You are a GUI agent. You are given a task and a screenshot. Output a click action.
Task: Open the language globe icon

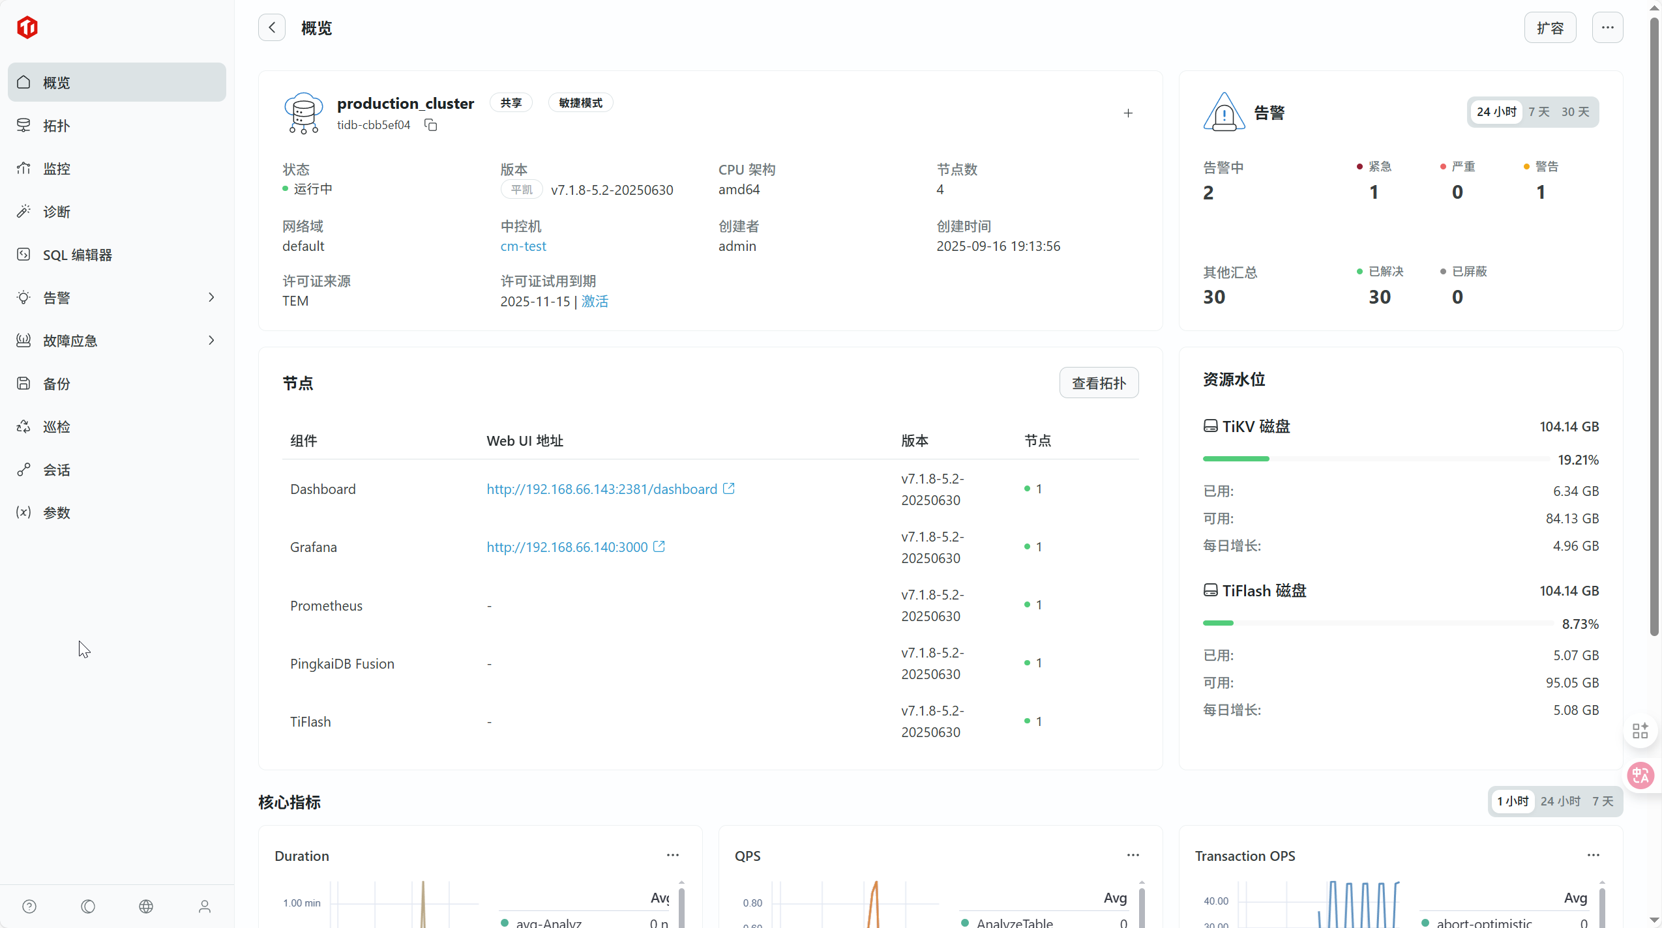(146, 906)
